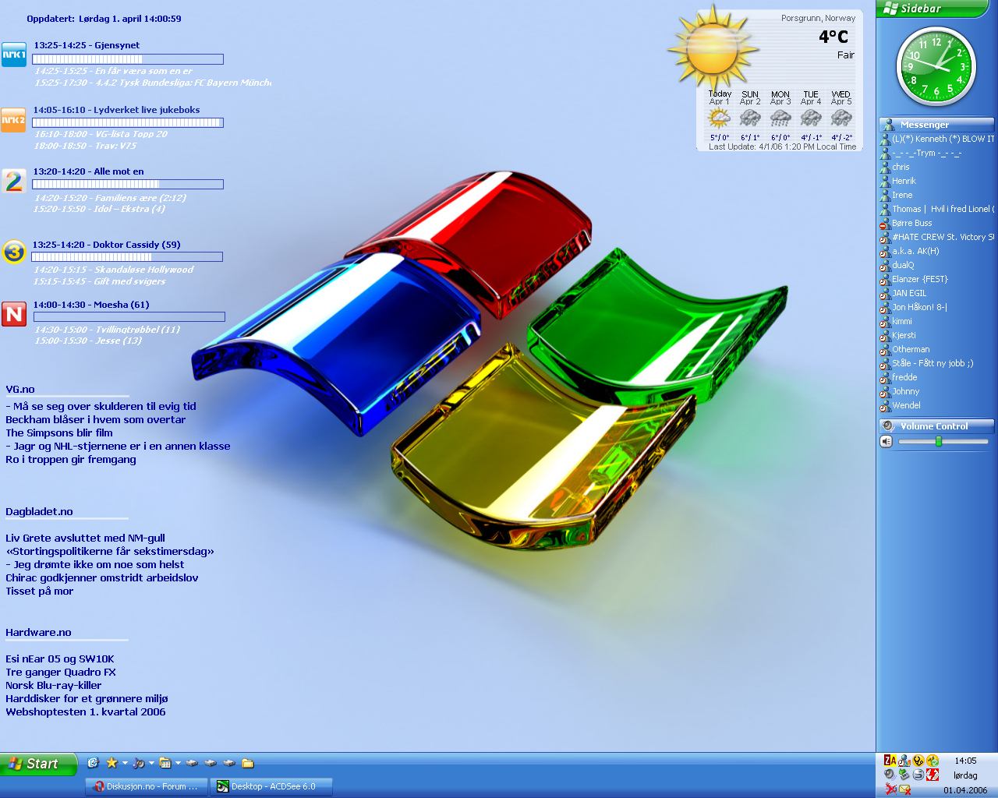
Task: Click the NRK2 channel logo
Action: (14, 120)
